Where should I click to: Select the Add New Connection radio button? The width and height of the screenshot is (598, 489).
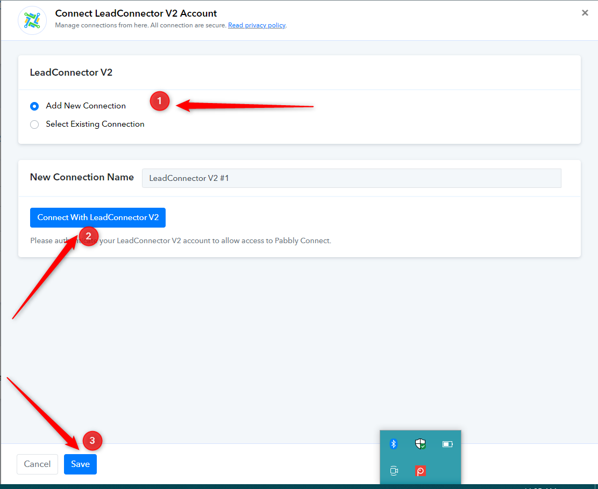34,106
